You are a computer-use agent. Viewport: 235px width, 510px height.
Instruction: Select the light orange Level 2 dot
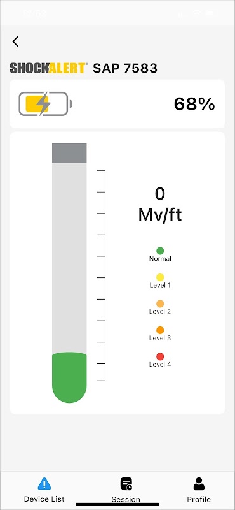160,304
